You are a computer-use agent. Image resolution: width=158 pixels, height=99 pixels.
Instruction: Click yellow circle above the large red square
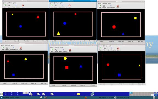coord(65,58)
